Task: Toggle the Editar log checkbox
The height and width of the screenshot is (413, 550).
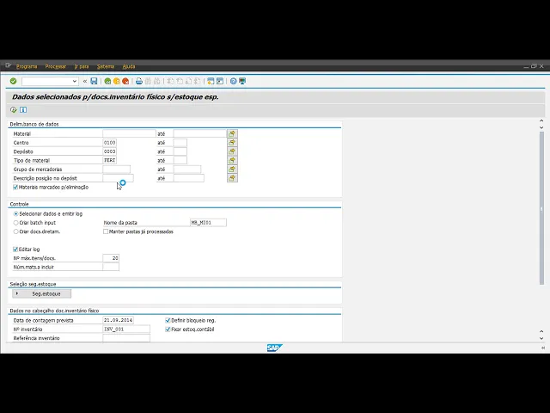Action: [x=15, y=250]
